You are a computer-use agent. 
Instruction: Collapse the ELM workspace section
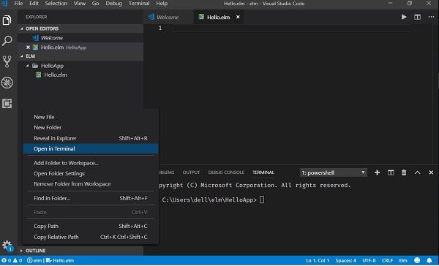[22, 56]
